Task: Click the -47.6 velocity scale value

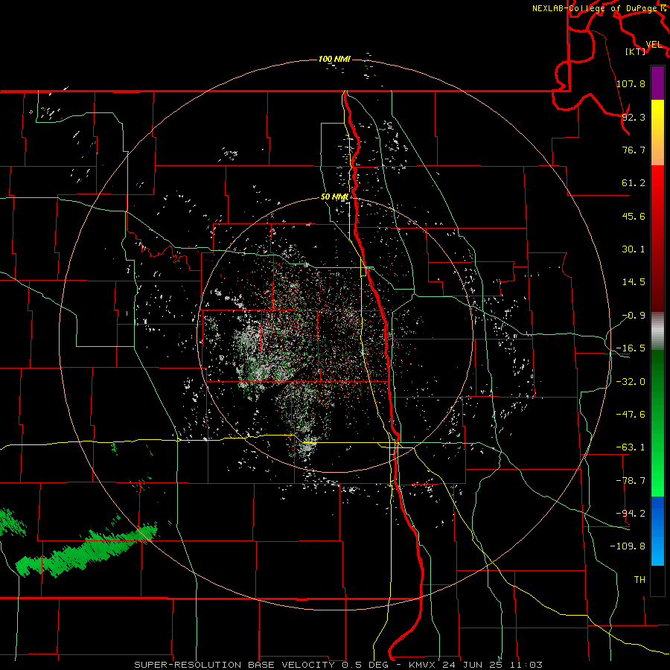Action: pyautogui.click(x=631, y=415)
